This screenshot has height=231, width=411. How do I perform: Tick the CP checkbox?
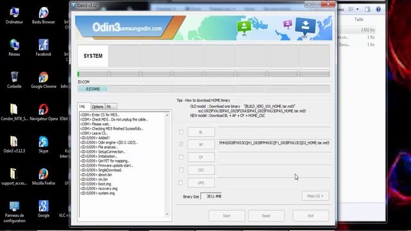click(181, 157)
